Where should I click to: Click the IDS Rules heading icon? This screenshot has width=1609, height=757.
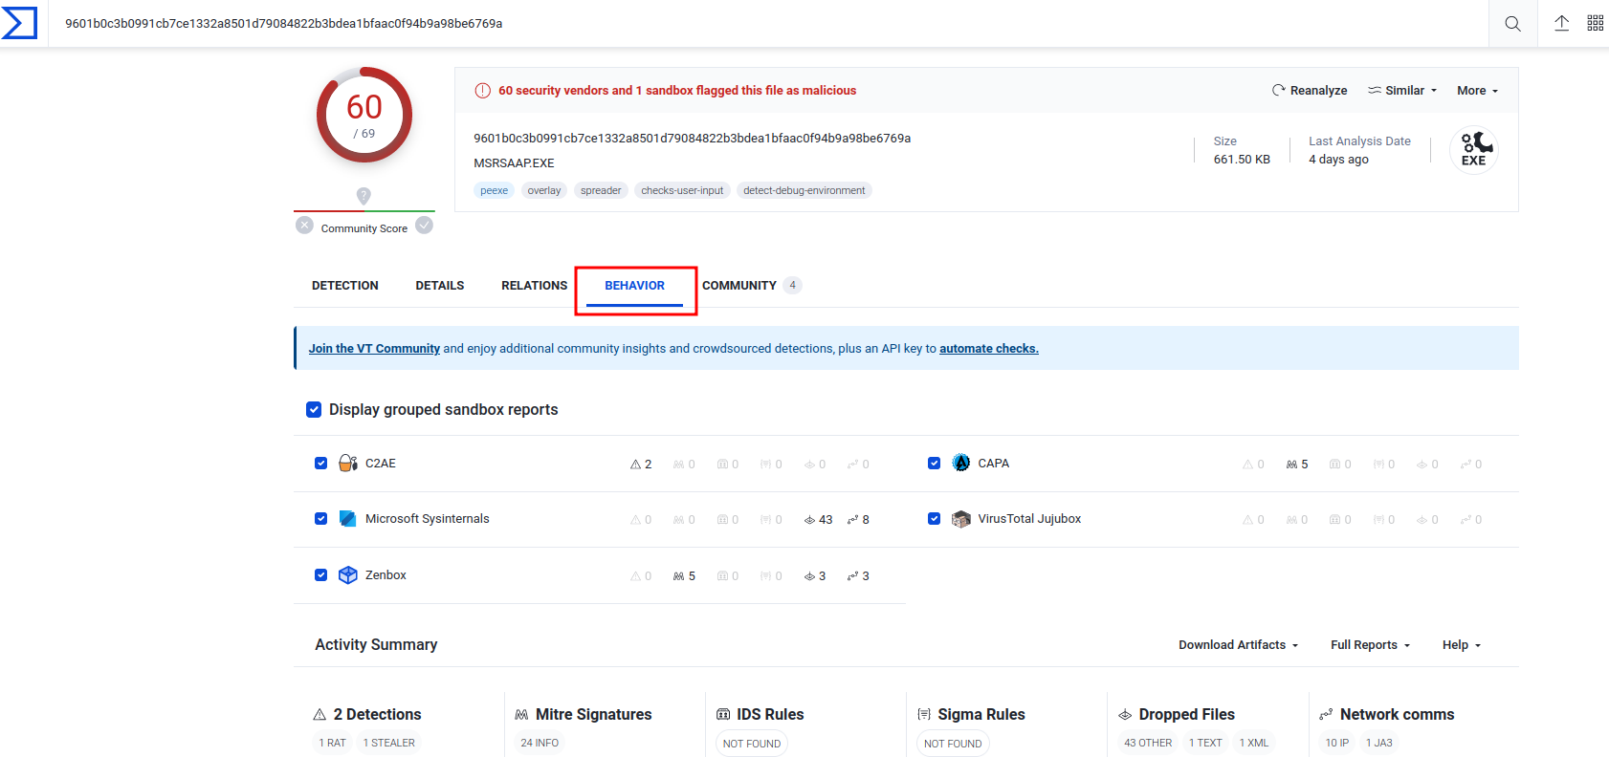[723, 715]
